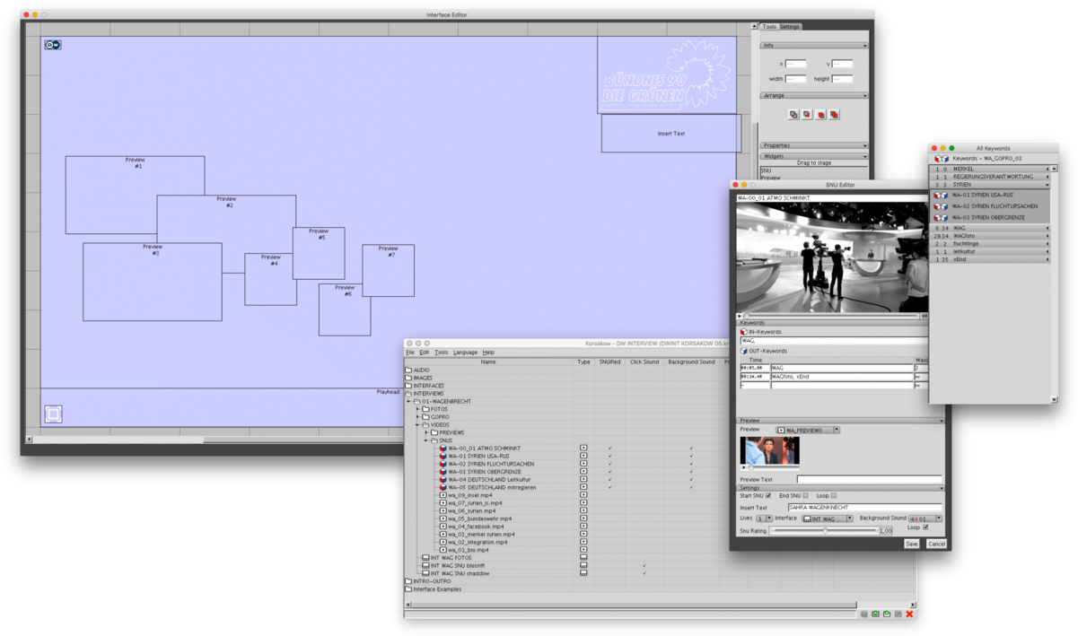Click the fullscreen widget icon at stage bottom-left
Screen dimensions: 1078x636
pos(54,414)
